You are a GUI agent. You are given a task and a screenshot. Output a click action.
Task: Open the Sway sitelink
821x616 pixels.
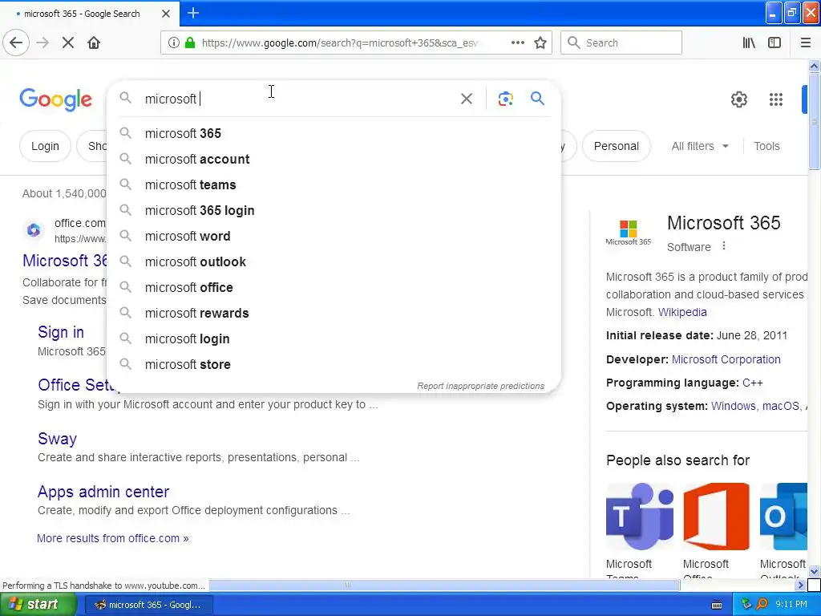(x=57, y=439)
